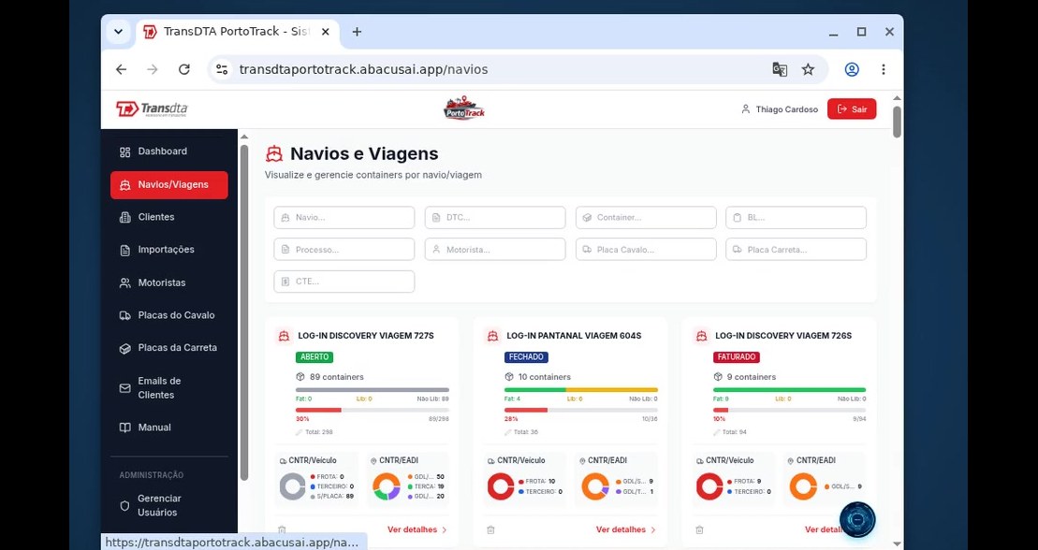Click the address bar URL

(x=363, y=69)
